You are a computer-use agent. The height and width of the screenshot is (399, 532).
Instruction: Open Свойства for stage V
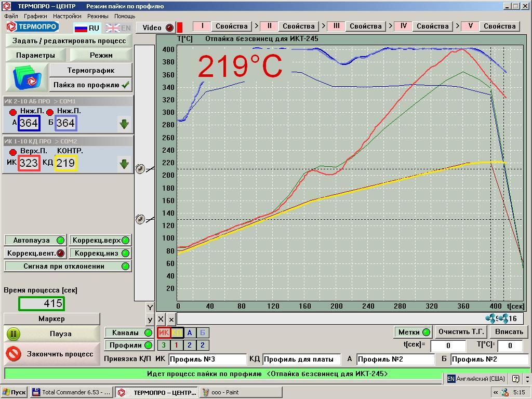500,26
